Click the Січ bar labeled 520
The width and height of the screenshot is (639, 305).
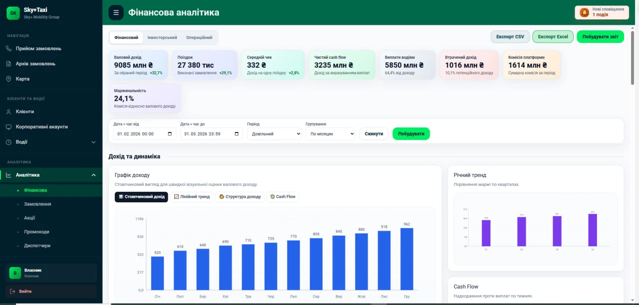157,273
